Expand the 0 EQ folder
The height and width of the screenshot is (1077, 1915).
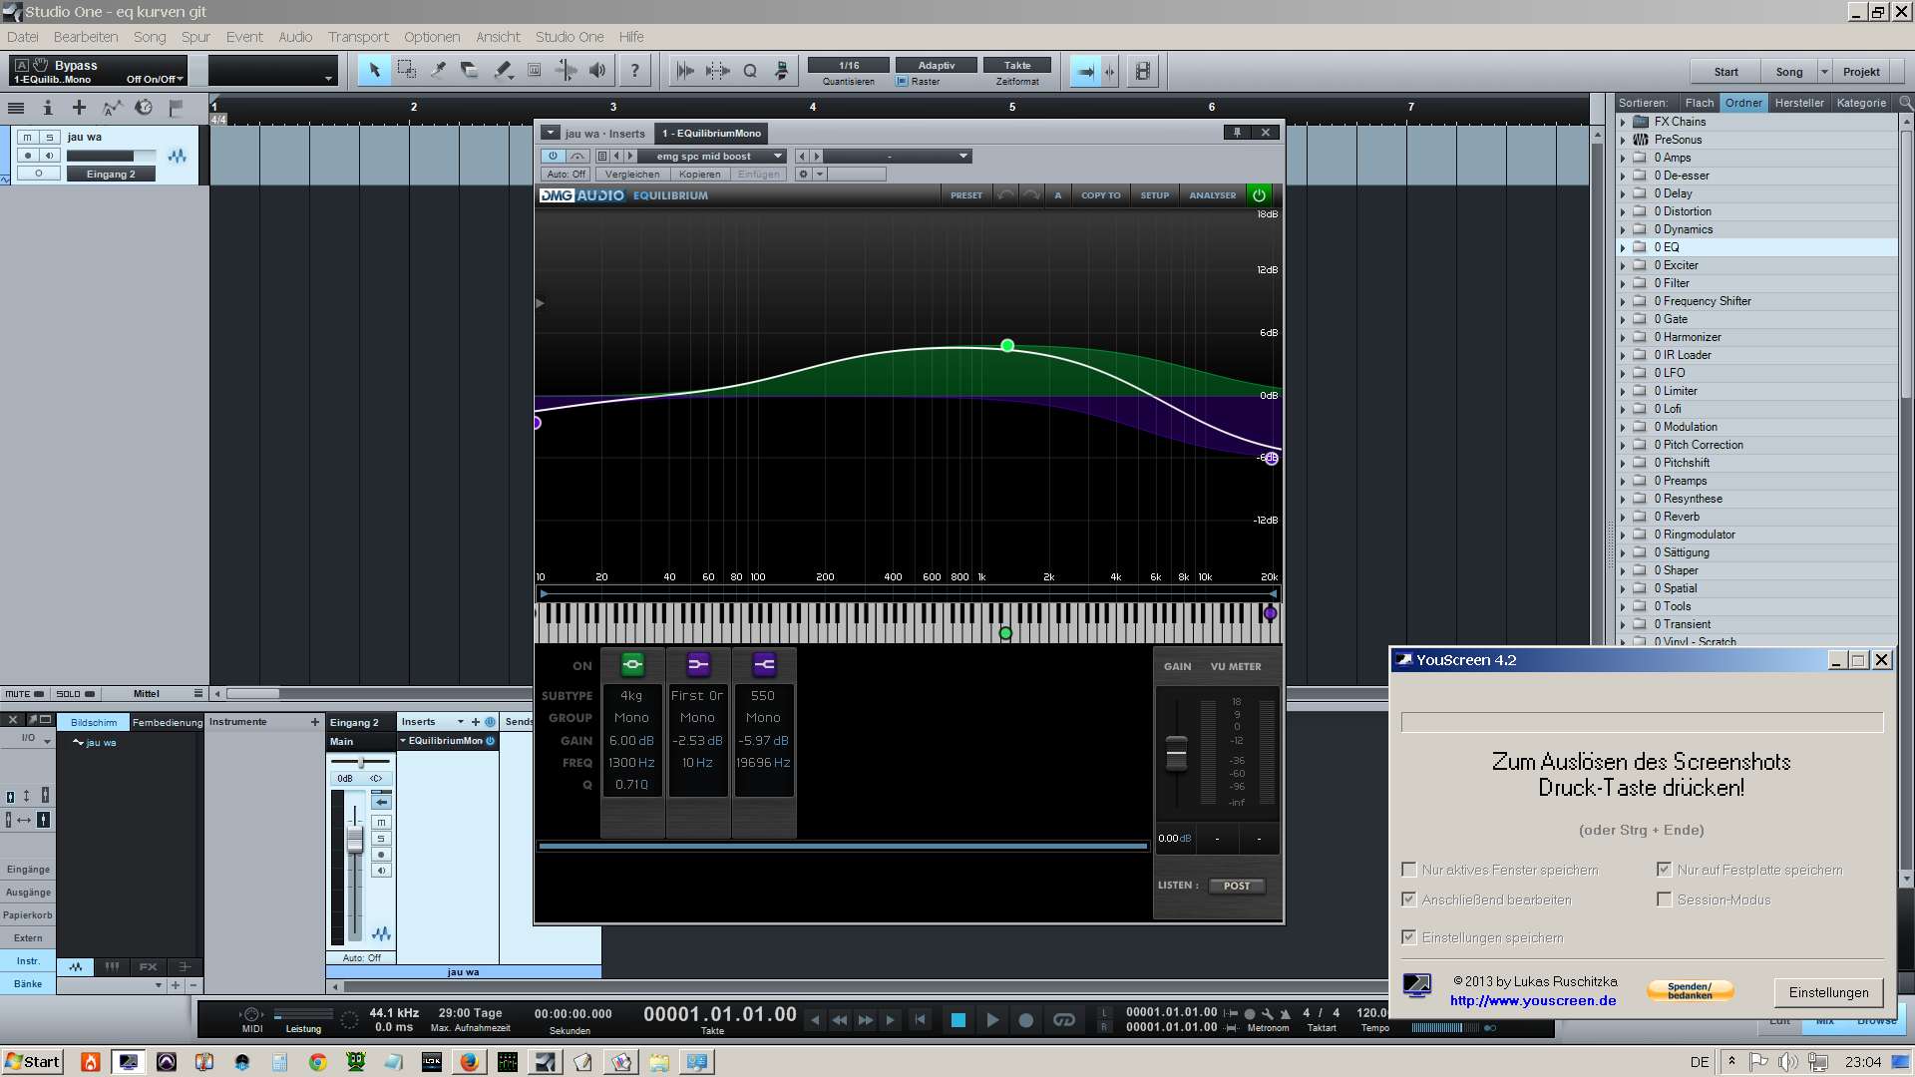coord(1623,247)
